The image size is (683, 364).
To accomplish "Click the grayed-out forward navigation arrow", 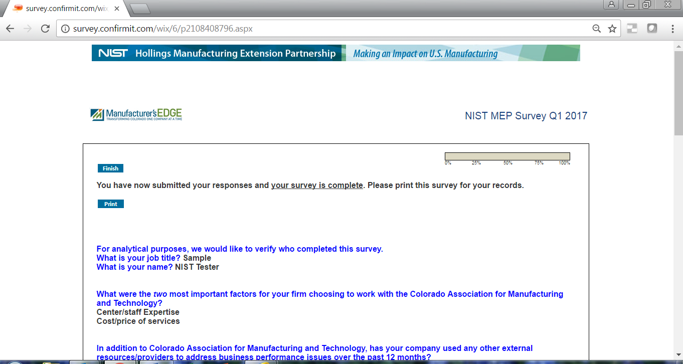I will (28, 29).
